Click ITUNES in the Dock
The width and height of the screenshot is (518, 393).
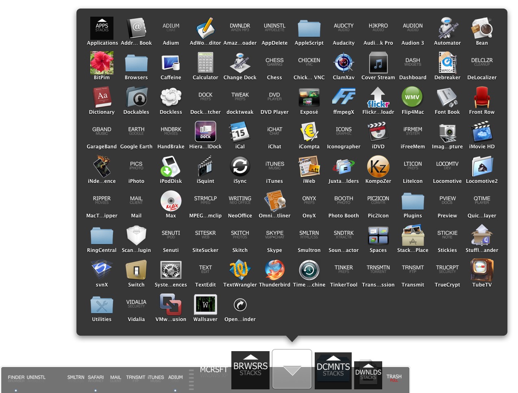pyautogui.click(x=156, y=378)
